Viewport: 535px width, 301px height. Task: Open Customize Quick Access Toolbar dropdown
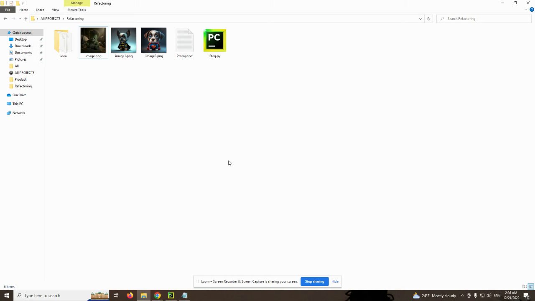pos(23,3)
